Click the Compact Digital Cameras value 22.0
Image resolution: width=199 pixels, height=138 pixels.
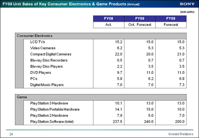[119, 54]
